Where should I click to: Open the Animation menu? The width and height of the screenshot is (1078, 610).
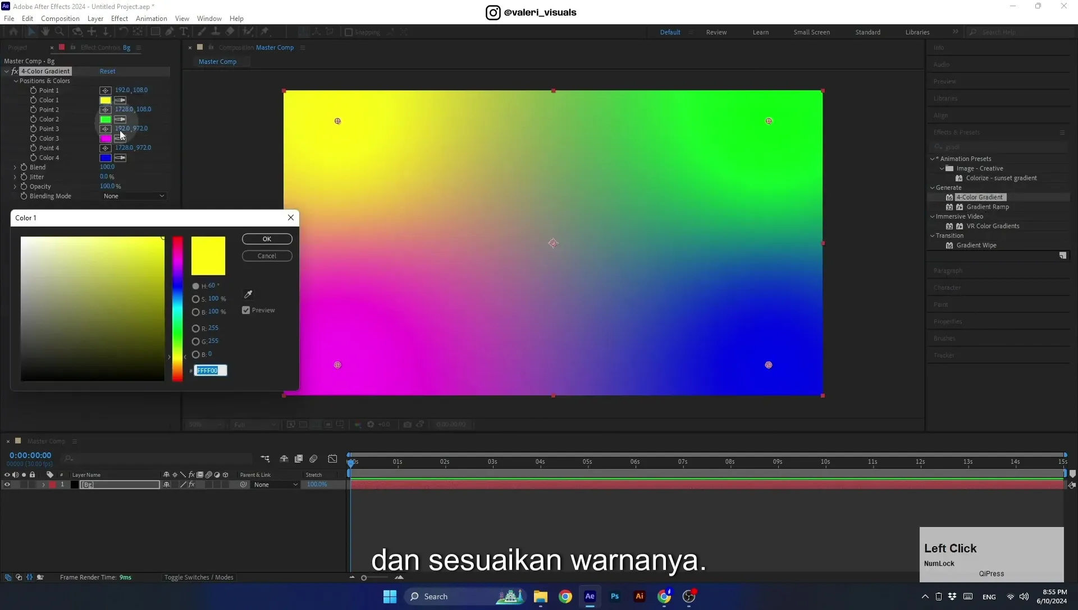152,19
